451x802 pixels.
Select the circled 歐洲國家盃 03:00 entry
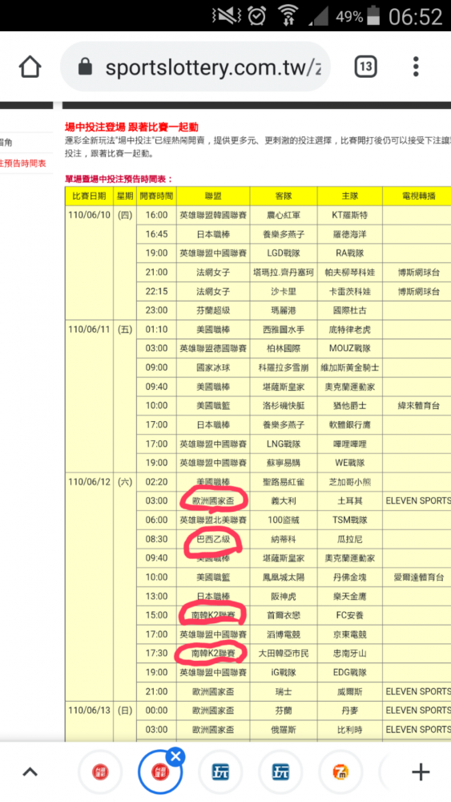click(x=213, y=500)
